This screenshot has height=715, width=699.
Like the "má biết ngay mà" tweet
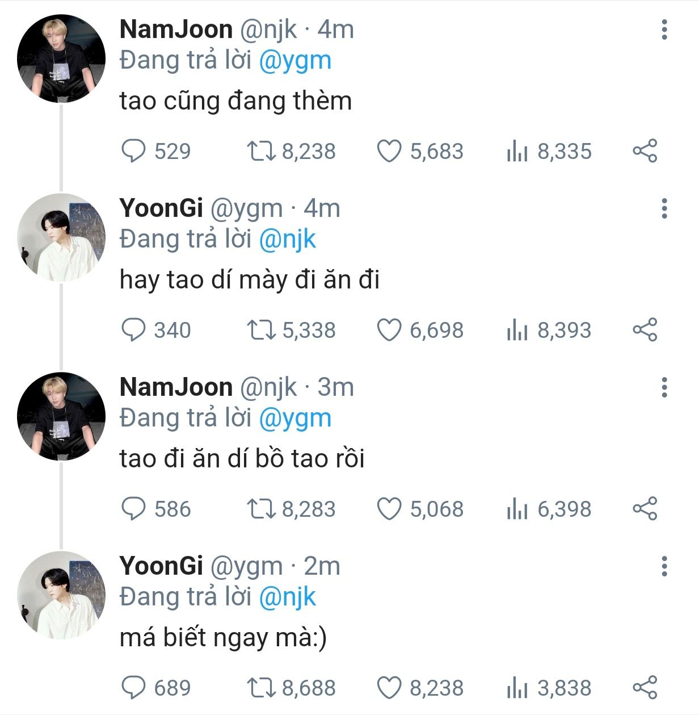pos(389,688)
